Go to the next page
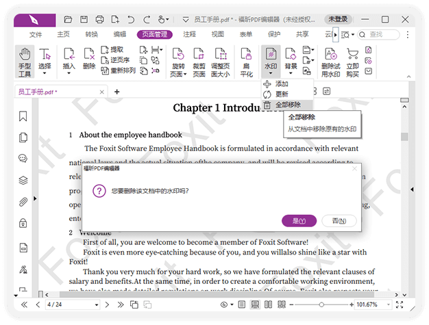This screenshot has width=429, height=325. [x=107, y=304]
